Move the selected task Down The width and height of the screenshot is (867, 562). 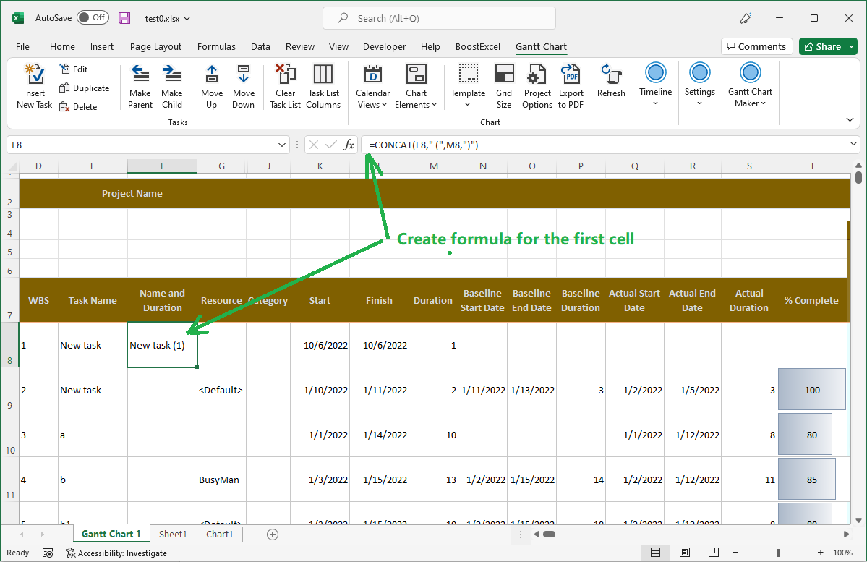(244, 85)
